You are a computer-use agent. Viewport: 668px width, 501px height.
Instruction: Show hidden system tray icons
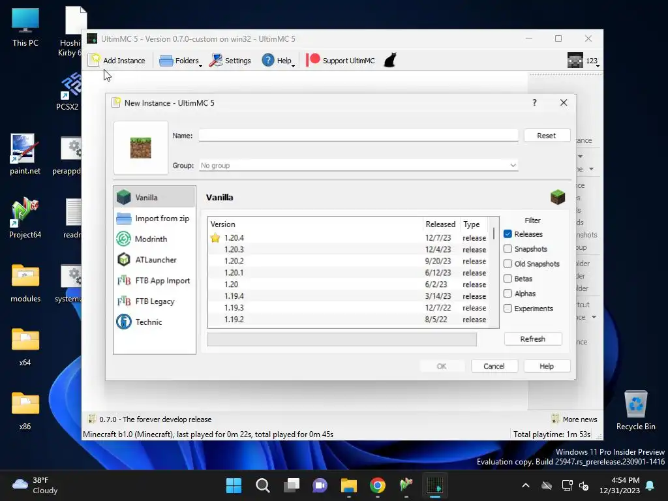tap(526, 485)
